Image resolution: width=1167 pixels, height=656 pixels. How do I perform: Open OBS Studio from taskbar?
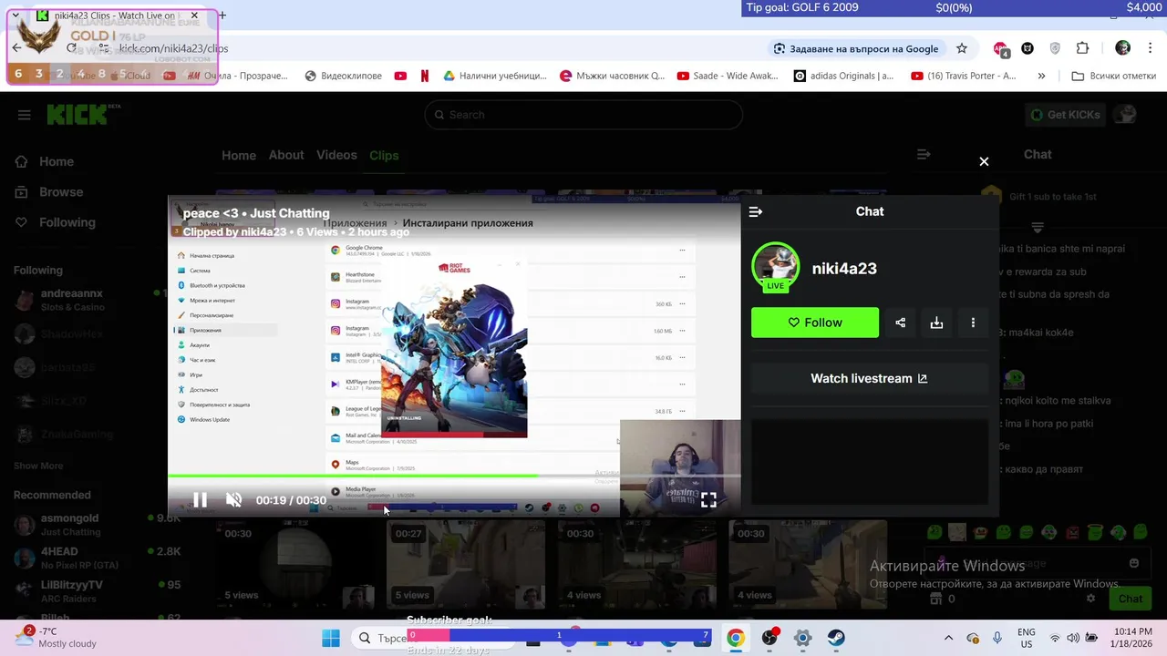(x=769, y=638)
